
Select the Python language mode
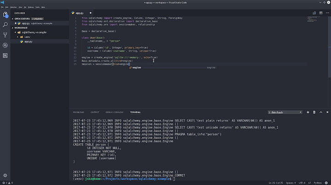point(318,183)
